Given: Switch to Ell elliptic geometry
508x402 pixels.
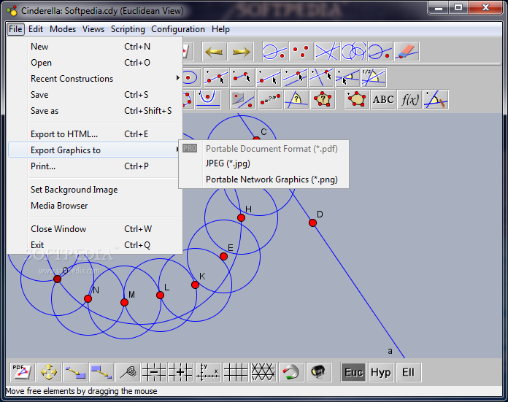Looking at the screenshot, I should click(408, 373).
